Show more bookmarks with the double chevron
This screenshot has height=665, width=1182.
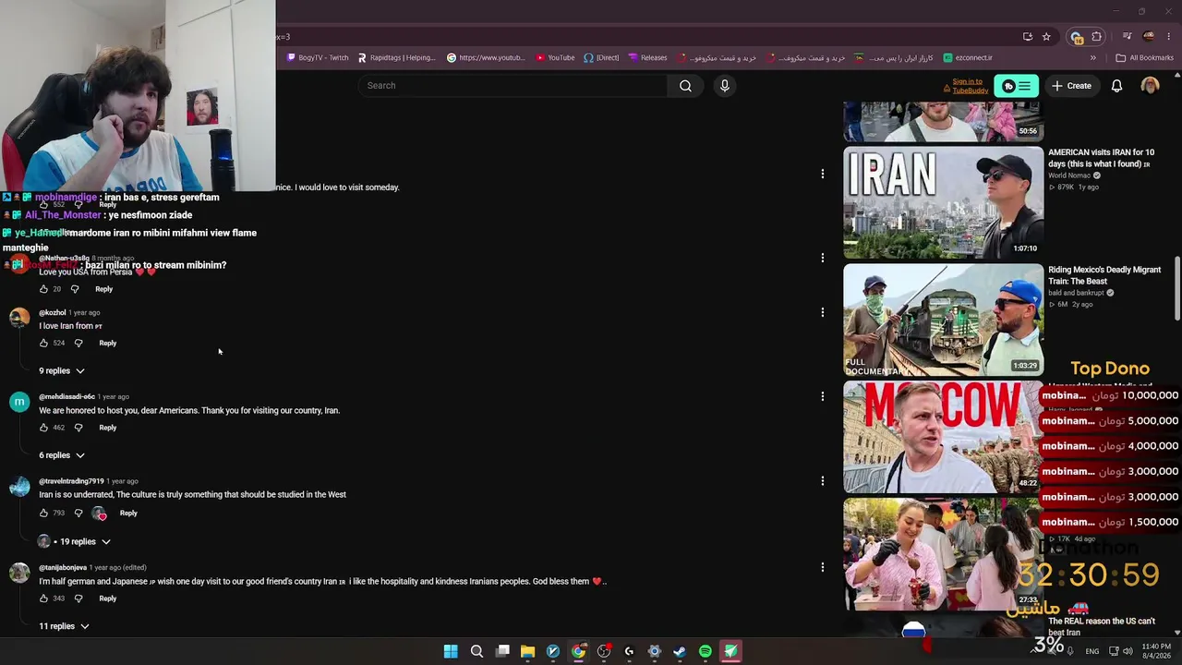[1093, 58]
